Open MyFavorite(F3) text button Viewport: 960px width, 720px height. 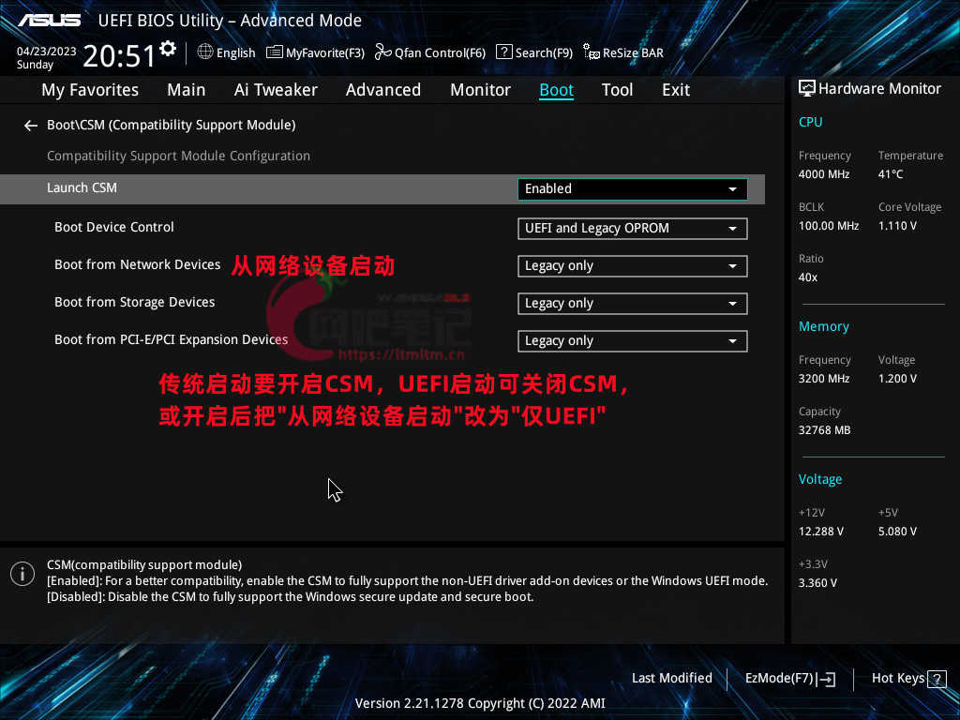[325, 53]
